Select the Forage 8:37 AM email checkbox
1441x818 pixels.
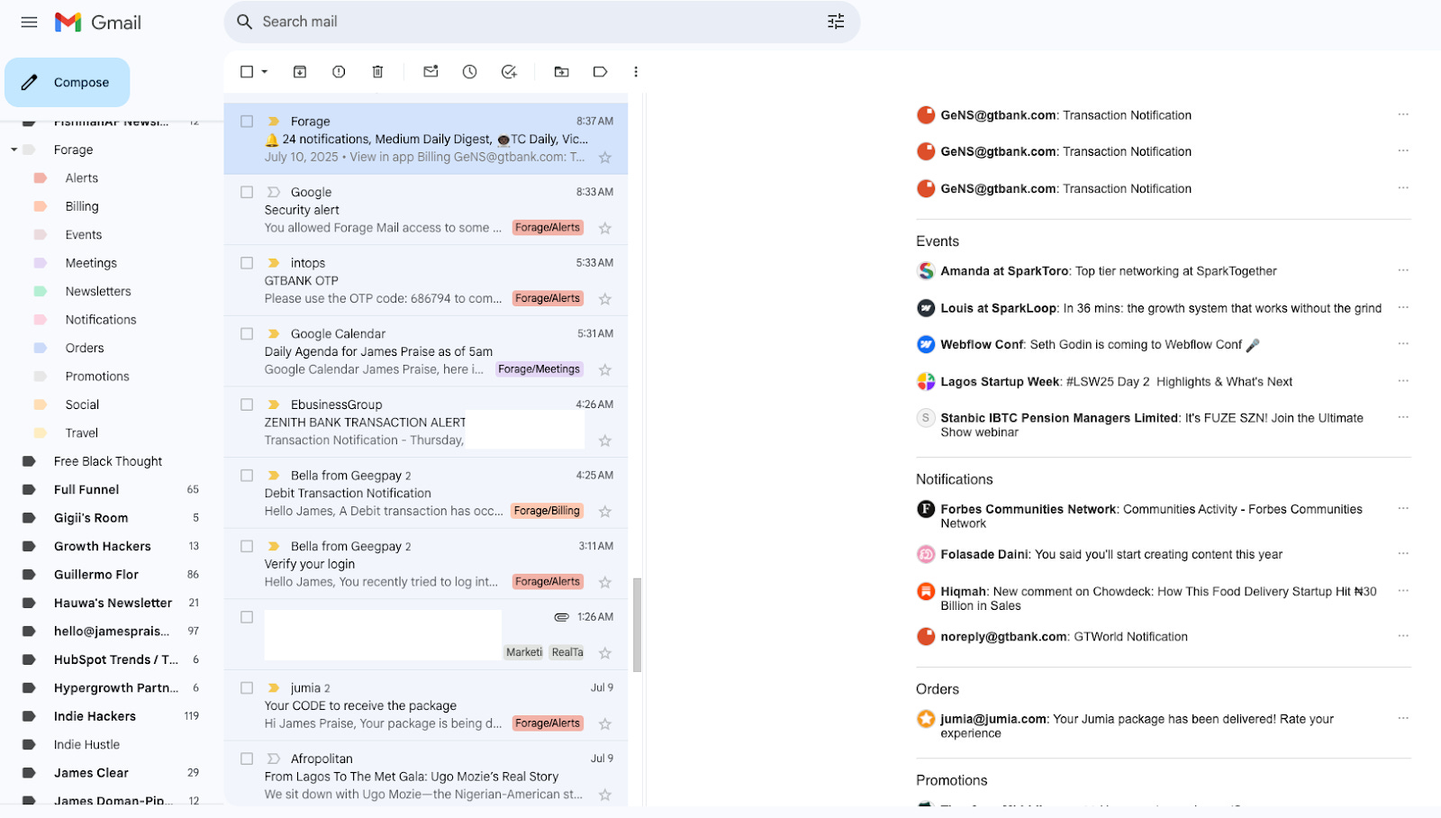coord(247,121)
